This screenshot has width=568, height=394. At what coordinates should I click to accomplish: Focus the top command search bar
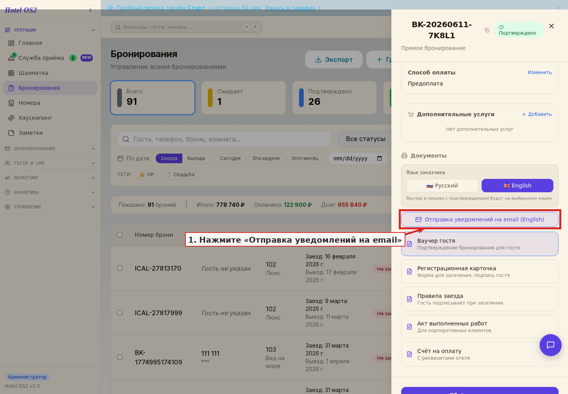(x=186, y=27)
